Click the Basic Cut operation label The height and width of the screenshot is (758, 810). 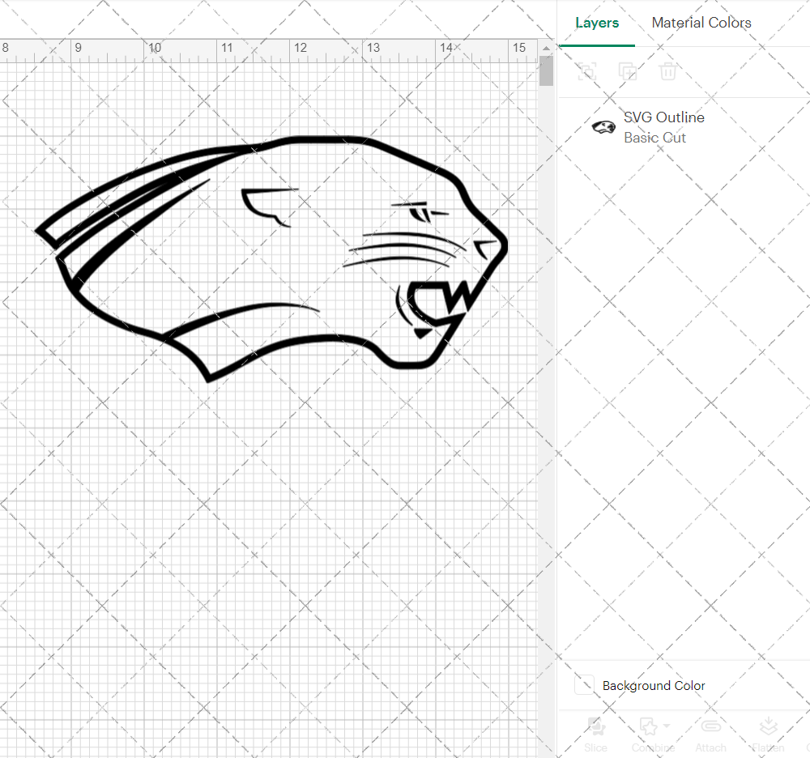coord(654,138)
